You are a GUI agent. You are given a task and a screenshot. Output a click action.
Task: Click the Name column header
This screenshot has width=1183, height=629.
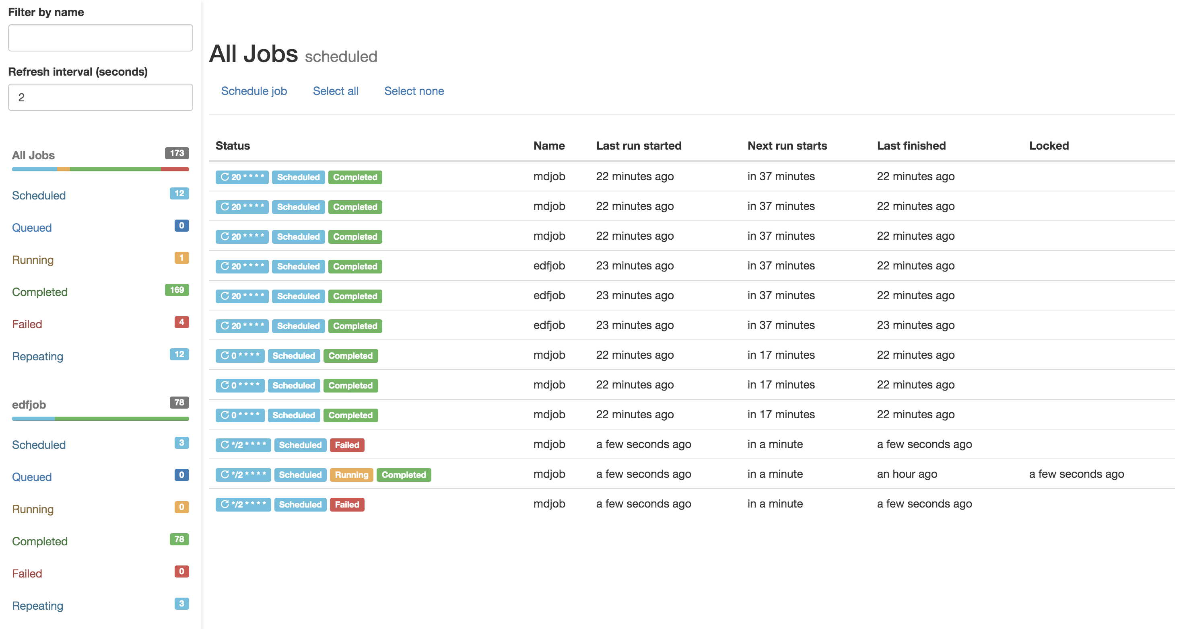point(549,146)
